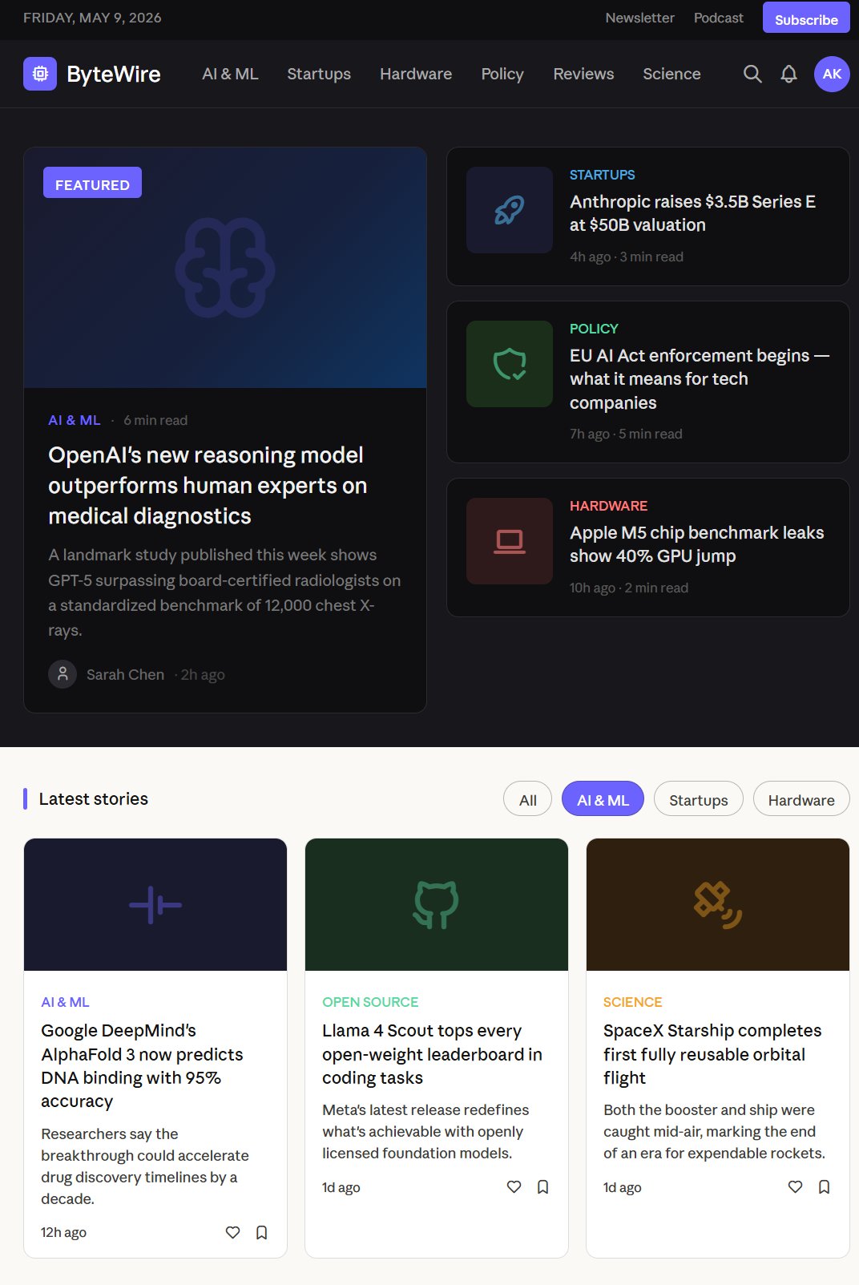Like the AlphaFold 3 story
Screen dimensions: 859x1285
click(x=233, y=1232)
